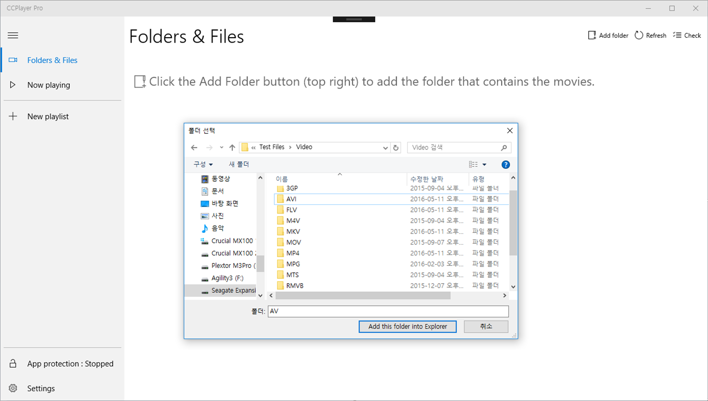This screenshot has height=401, width=708.
Task: Open the 구성 organize dropdown menu
Action: [203, 164]
